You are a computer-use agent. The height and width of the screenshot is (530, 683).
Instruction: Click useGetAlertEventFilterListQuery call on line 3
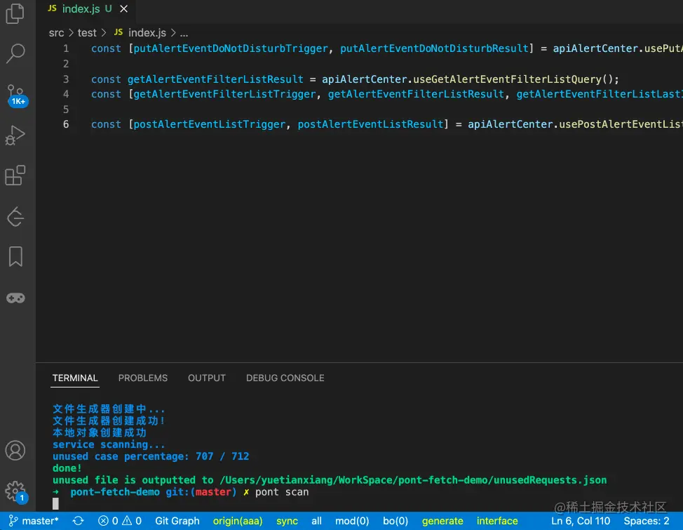tap(507, 79)
